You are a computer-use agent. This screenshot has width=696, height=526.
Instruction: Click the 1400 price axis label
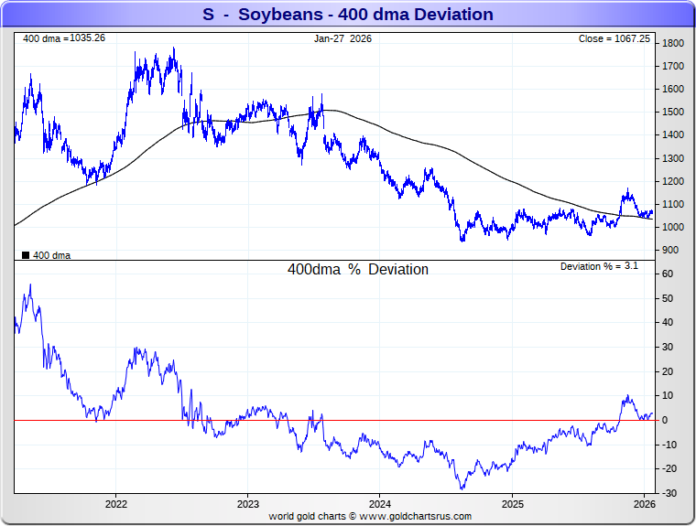coord(673,134)
